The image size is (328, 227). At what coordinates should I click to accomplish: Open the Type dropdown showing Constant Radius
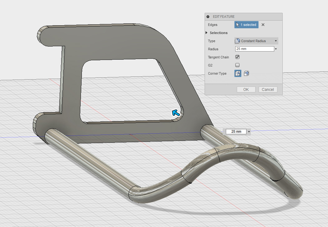[x=256, y=41]
